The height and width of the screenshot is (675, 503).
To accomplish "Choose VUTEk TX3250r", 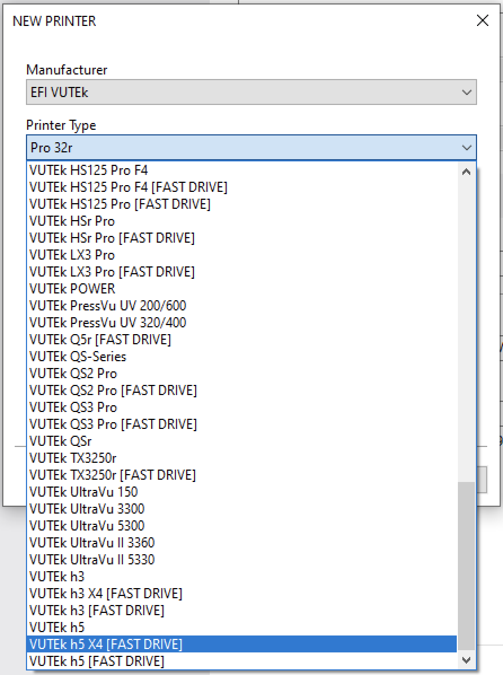I will pos(242,458).
